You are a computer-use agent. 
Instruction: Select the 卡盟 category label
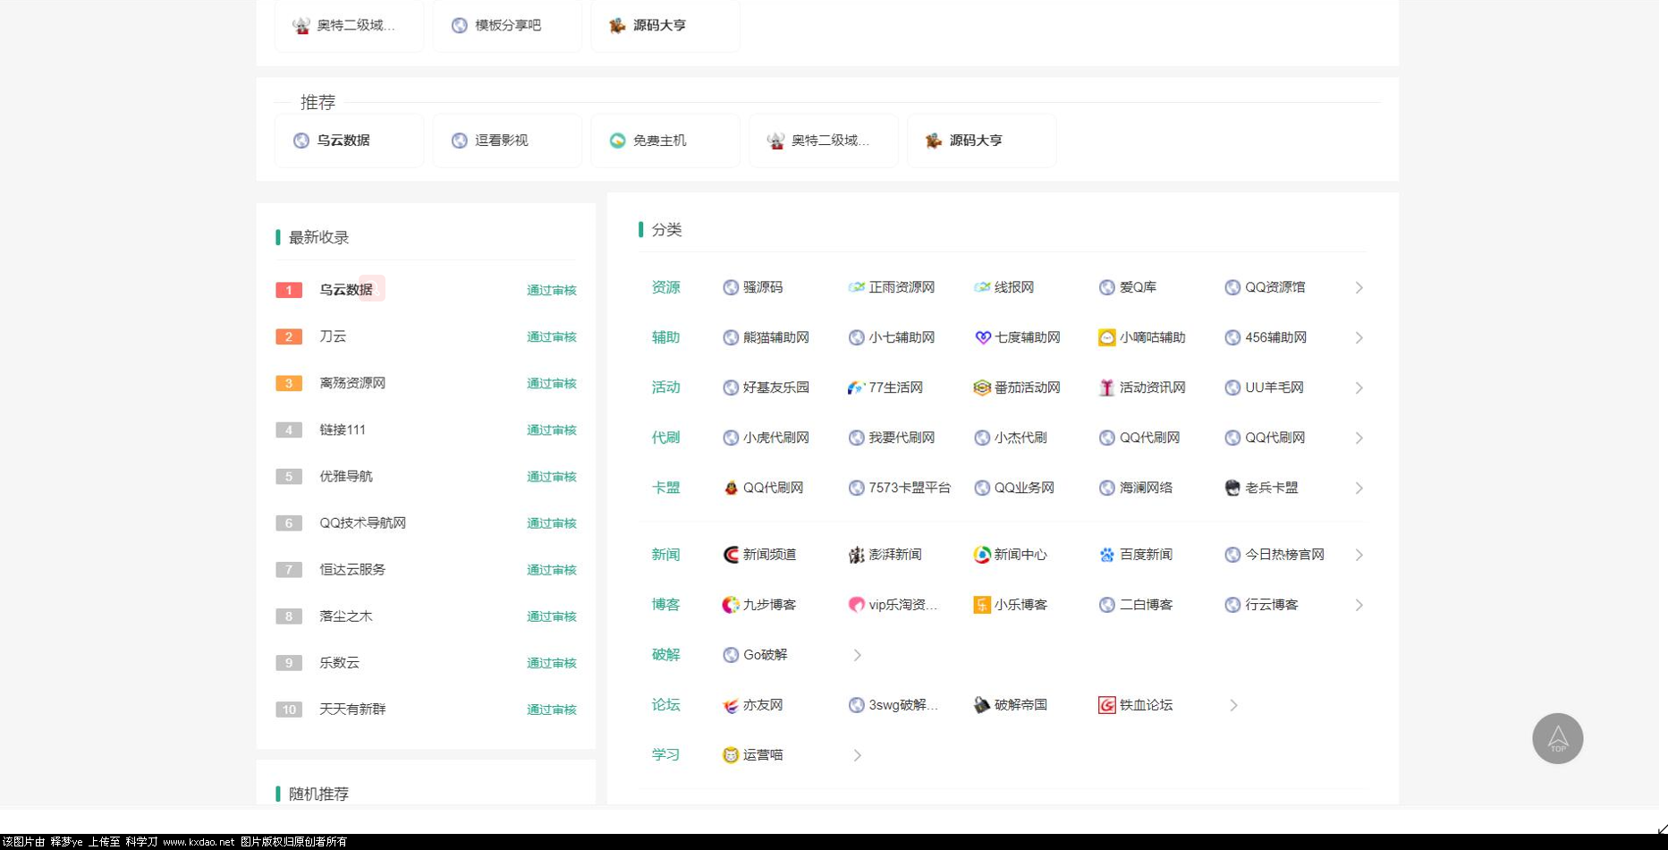pyautogui.click(x=665, y=488)
